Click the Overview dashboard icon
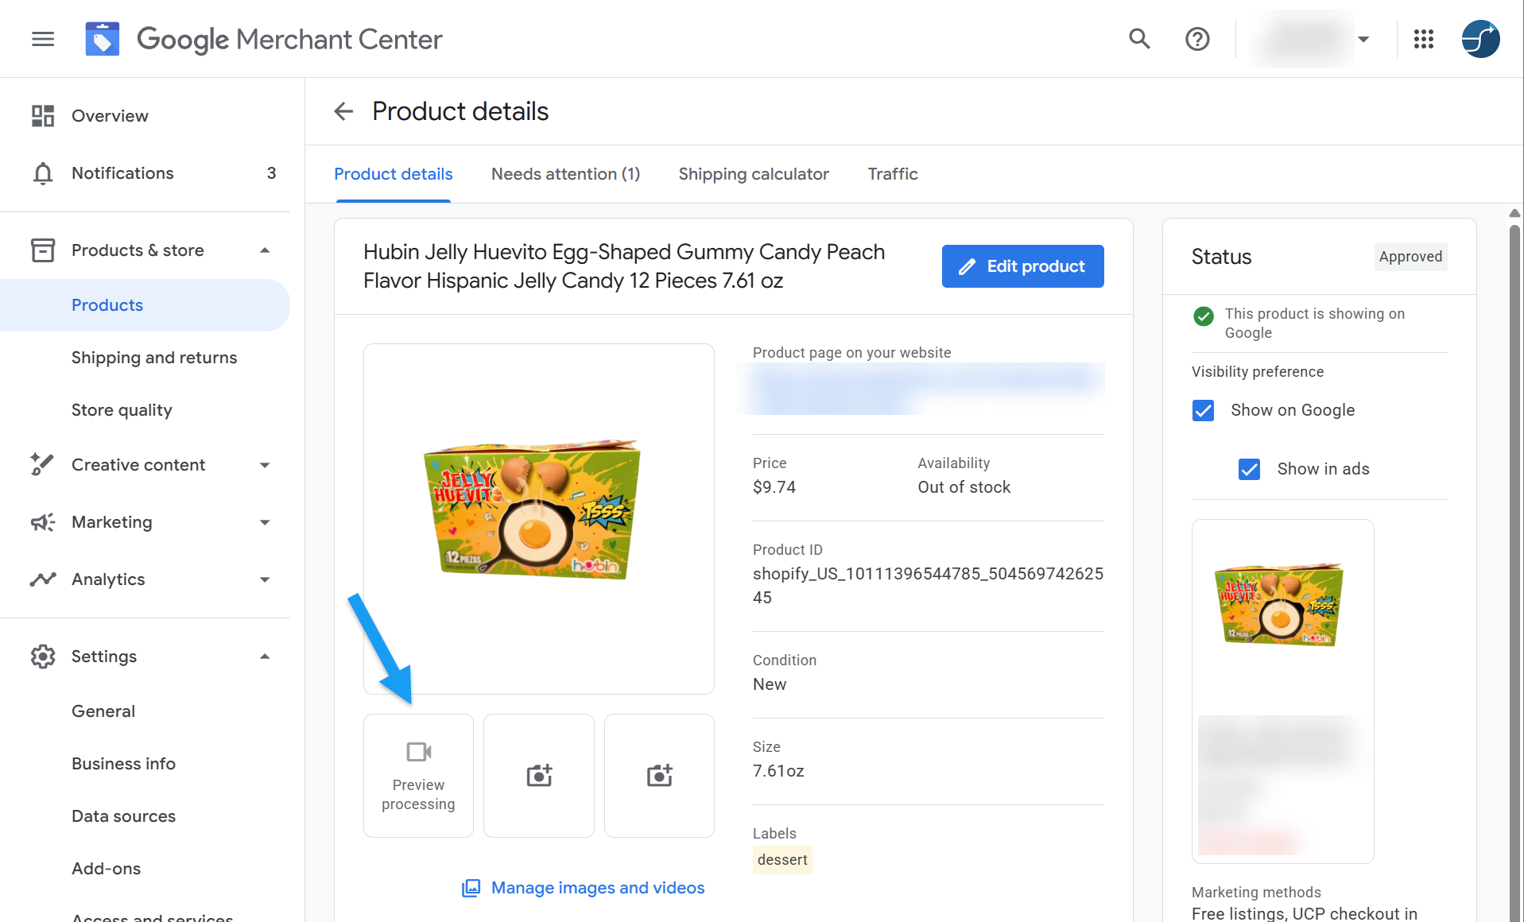 [43, 116]
